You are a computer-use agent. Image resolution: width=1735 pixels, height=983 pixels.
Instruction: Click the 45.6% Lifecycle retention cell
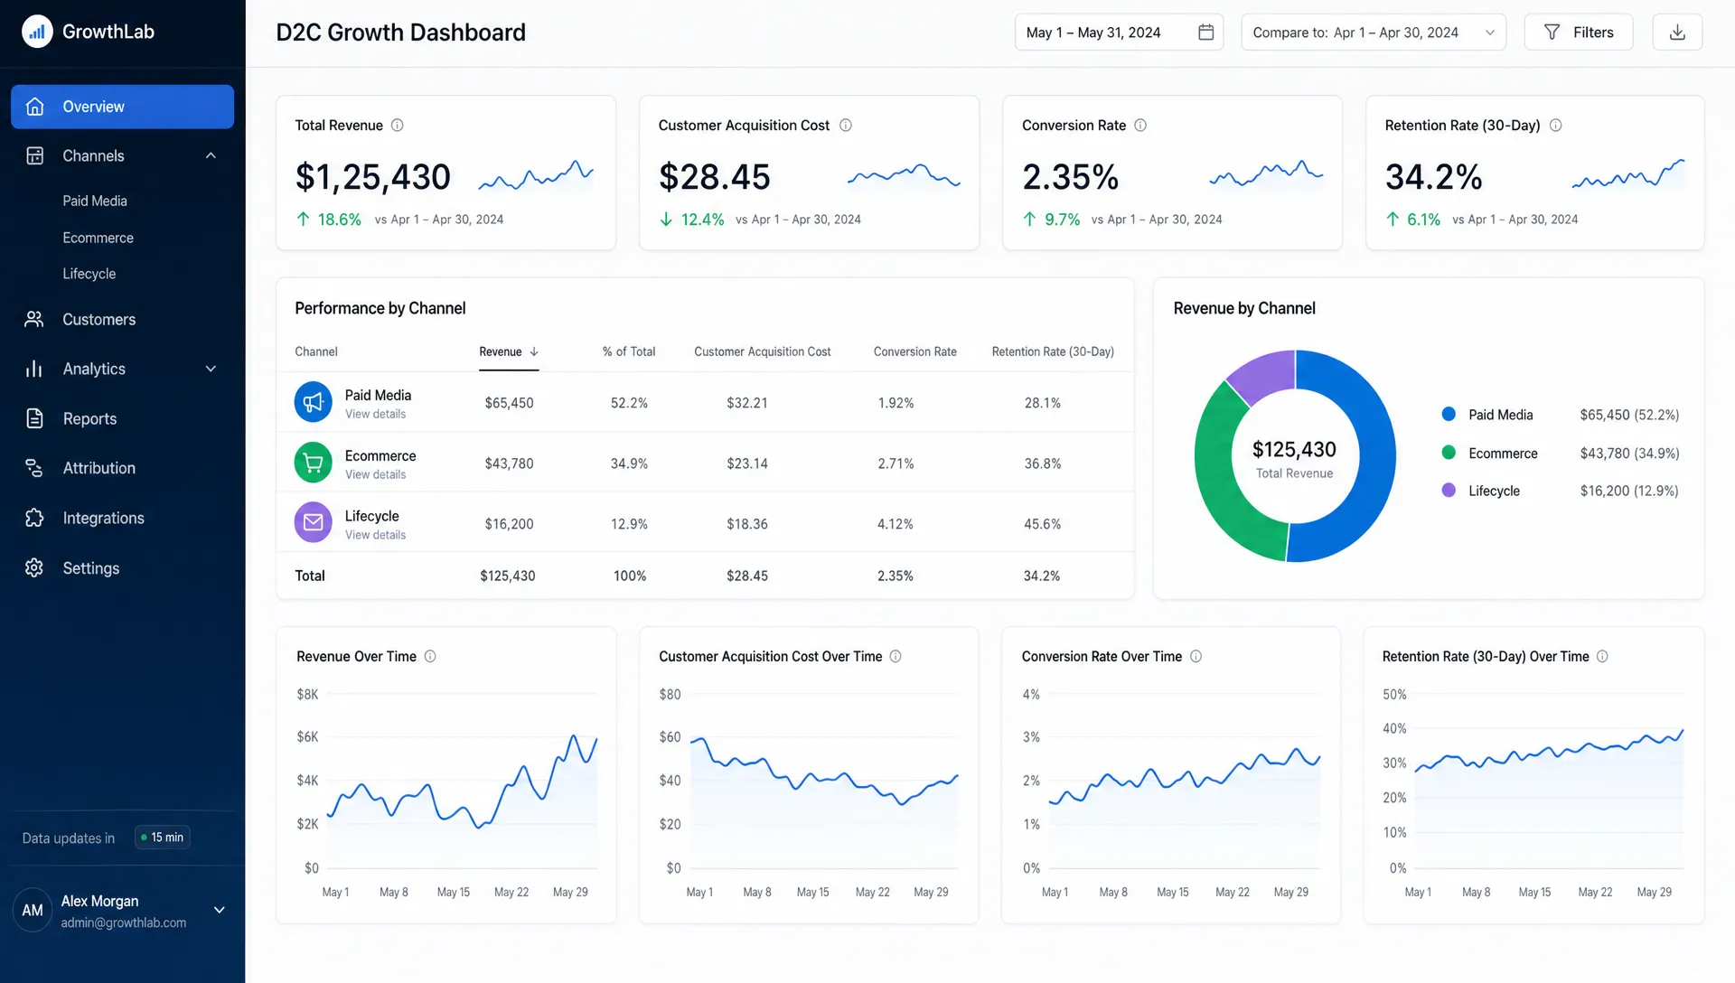coord(1042,524)
